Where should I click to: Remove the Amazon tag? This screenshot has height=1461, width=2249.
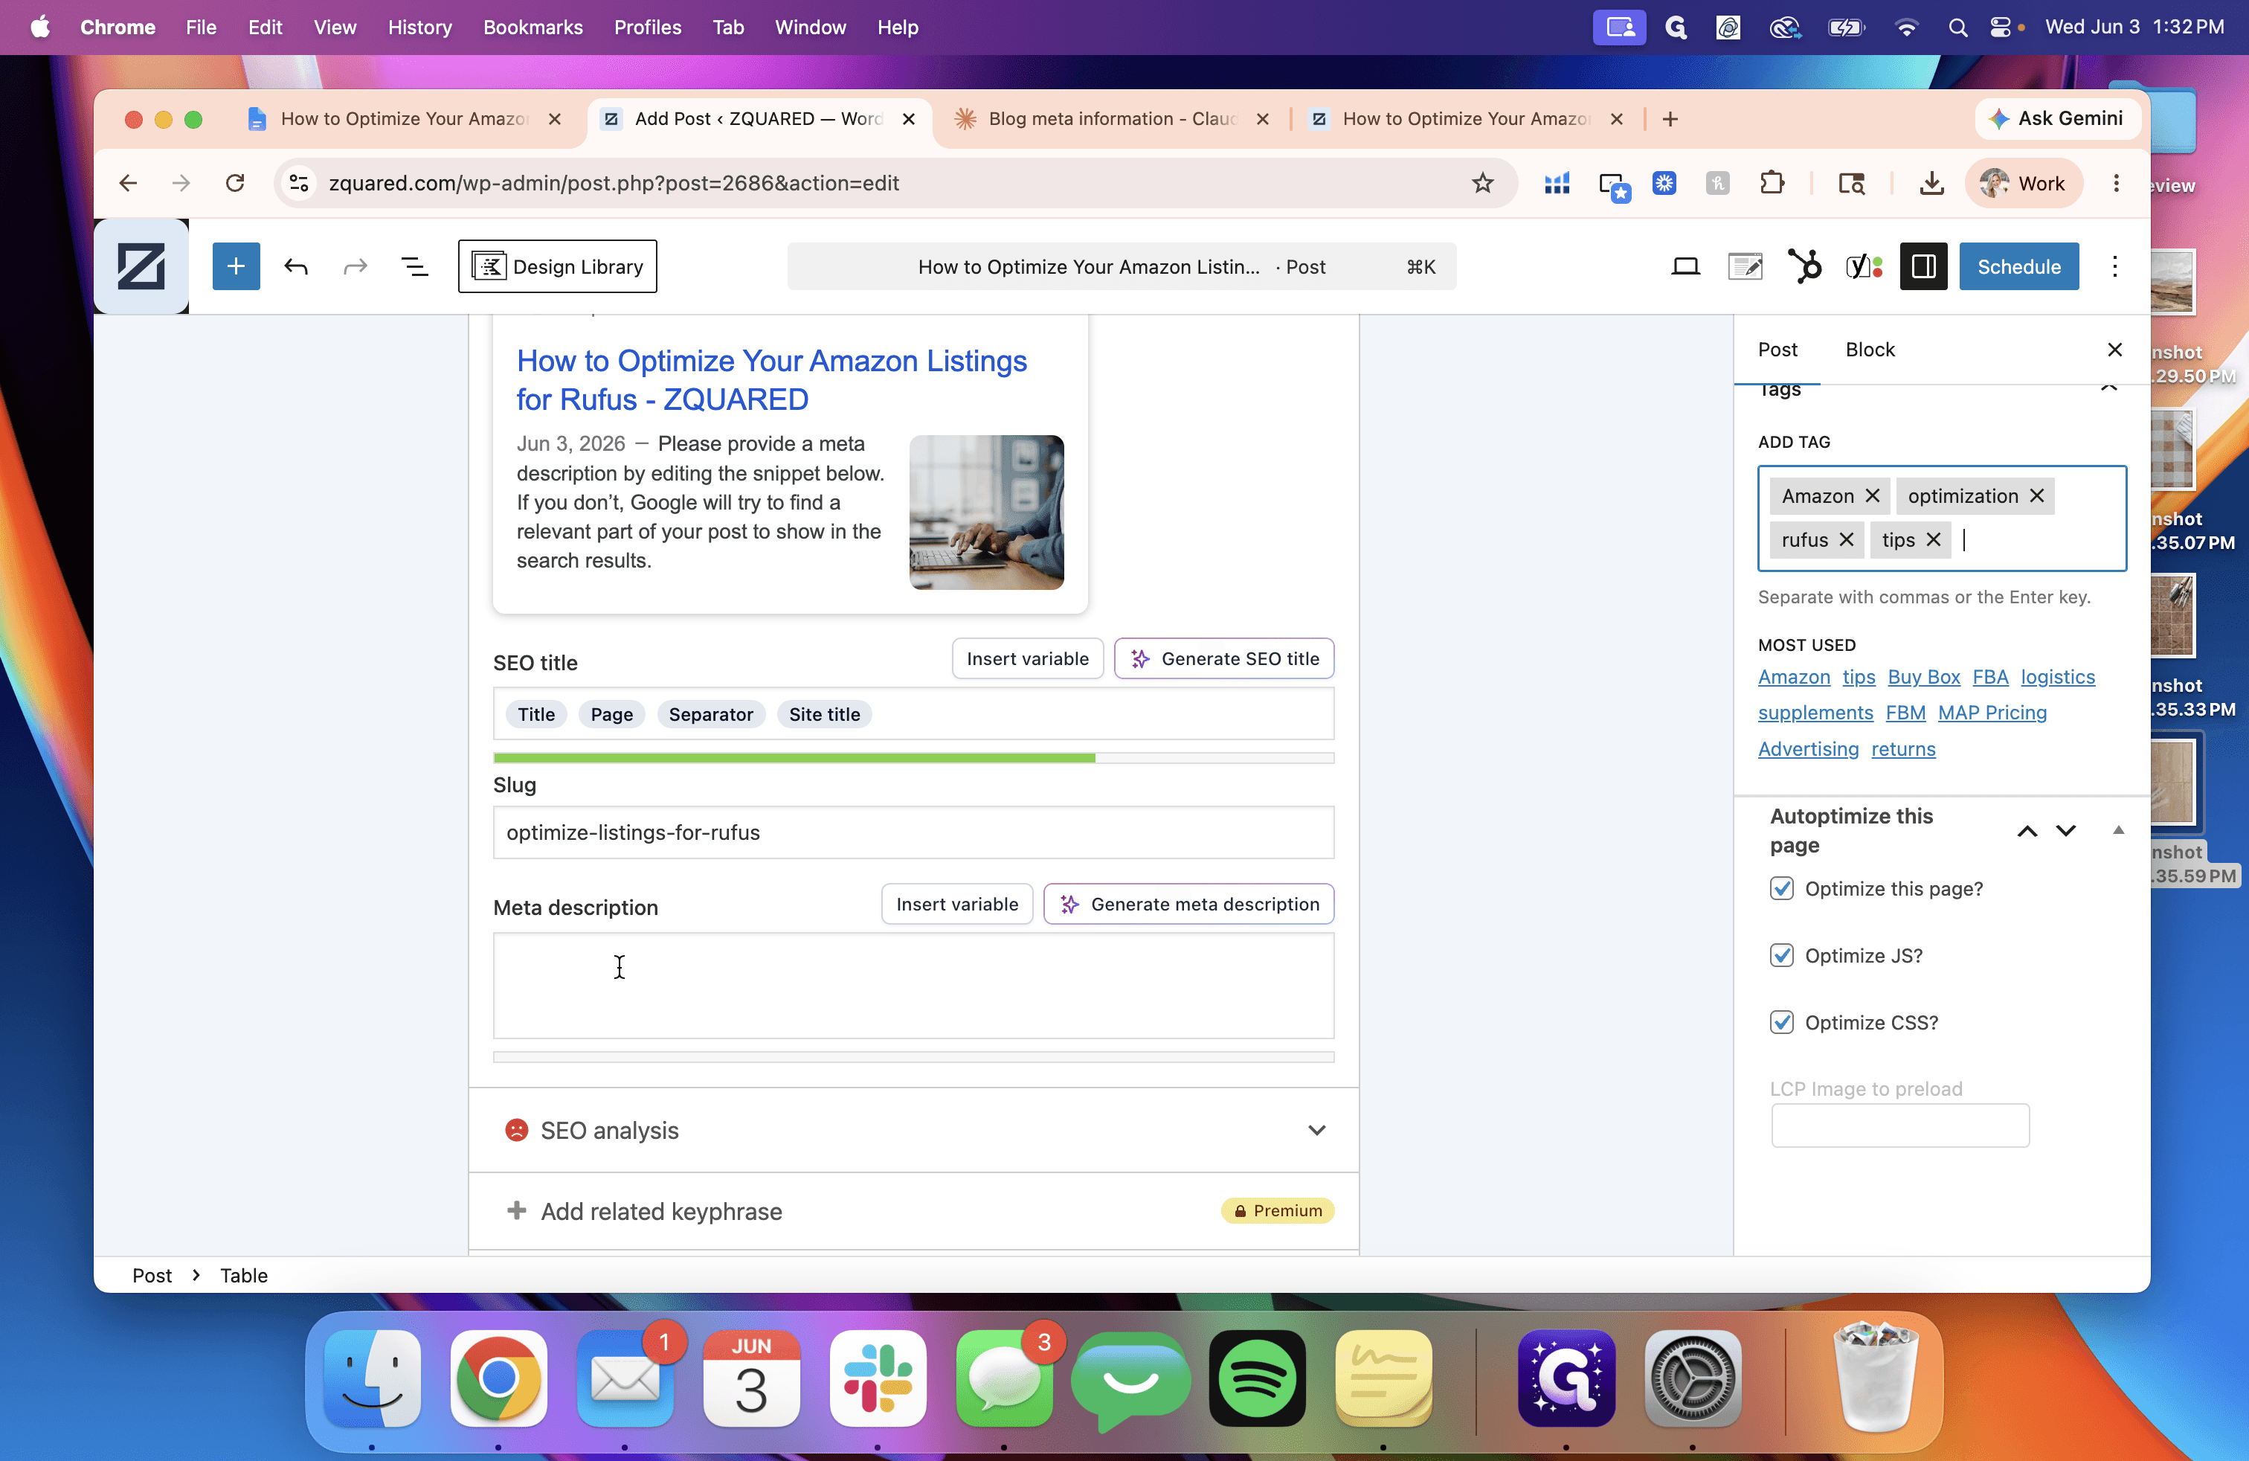click(x=1872, y=496)
